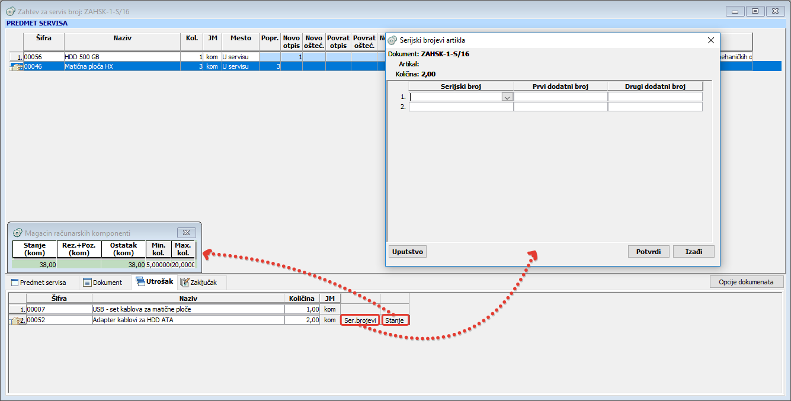The height and width of the screenshot is (401, 791).
Task: Confirm with the Potvrdi button
Action: [649, 251]
